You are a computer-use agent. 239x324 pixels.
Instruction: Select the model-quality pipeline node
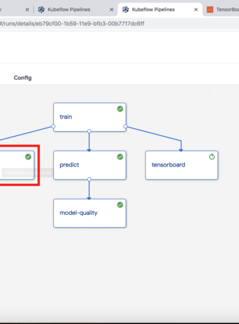(x=90, y=213)
